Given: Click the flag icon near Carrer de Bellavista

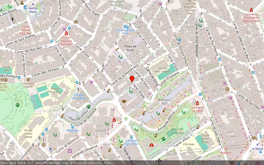Looking at the screenshot, I should point(51,149).
